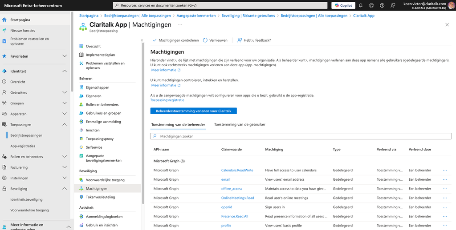Image resolution: width=456 pixels, height=230 pixels.
Task: Open the Calendars.ReadWrite claim link
Action: (237, 170)
